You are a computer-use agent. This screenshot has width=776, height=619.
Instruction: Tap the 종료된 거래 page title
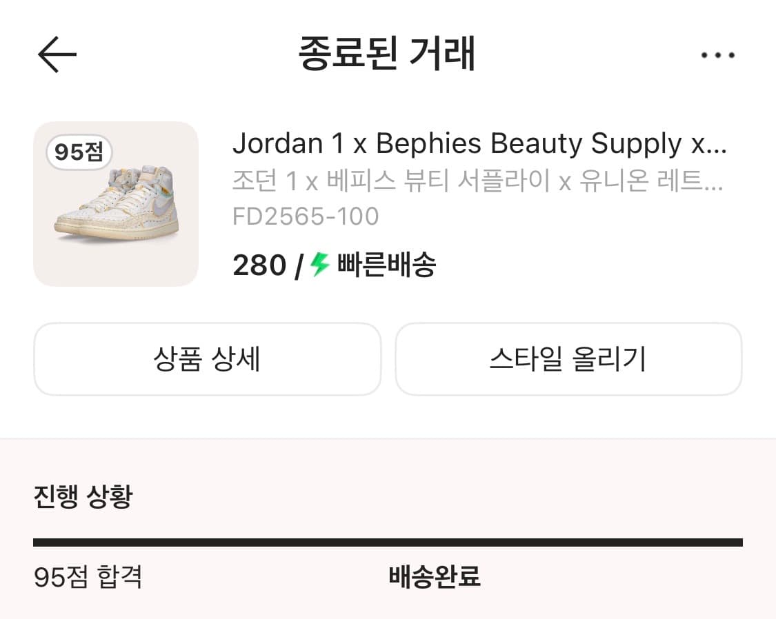387,54
